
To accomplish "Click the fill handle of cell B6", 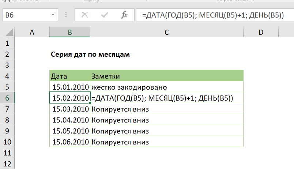I will pyautogui.click(x=90, y=103).
